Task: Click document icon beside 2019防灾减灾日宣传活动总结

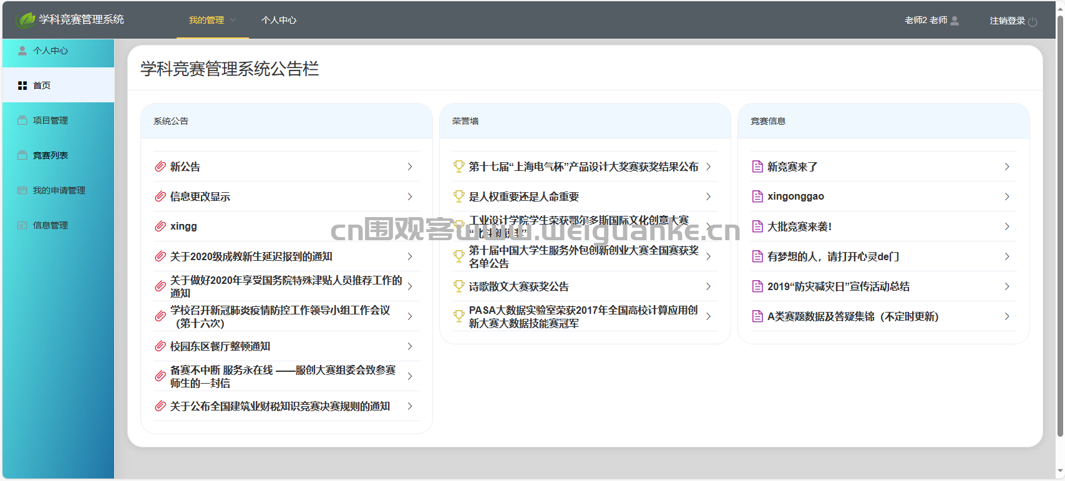Action: (x=757, y=286)
